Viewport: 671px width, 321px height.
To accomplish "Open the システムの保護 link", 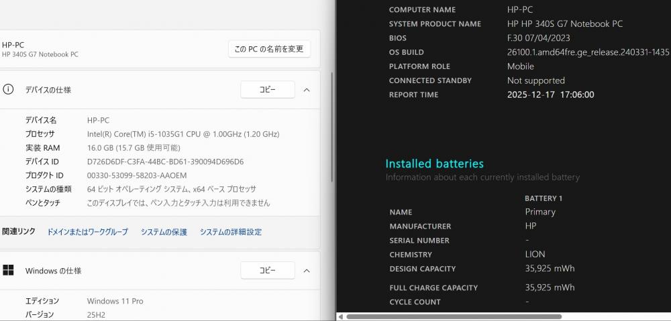I will point(164,232).
